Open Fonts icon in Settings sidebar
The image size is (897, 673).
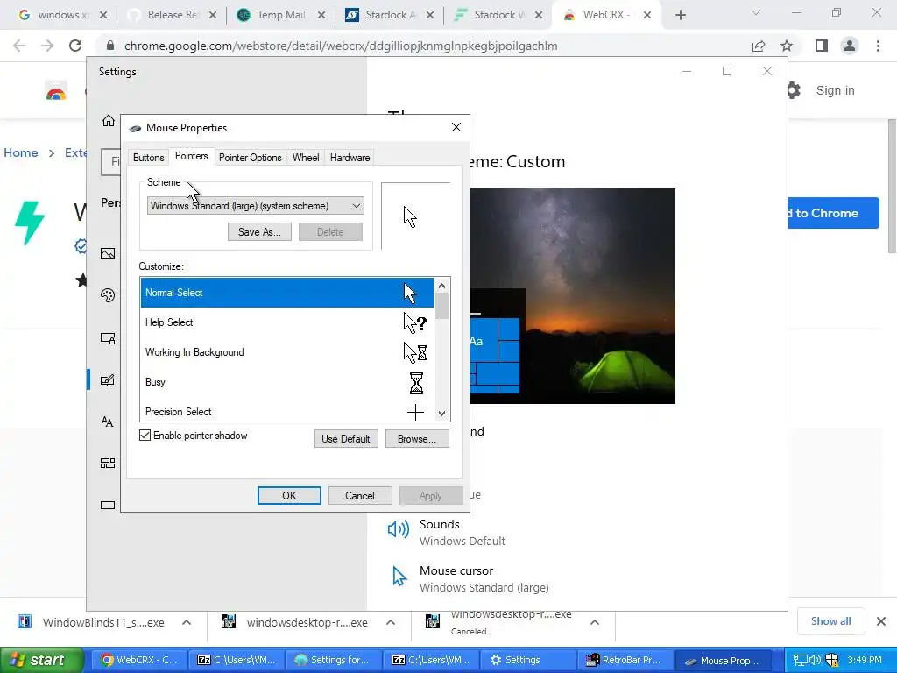pos(108,422)
